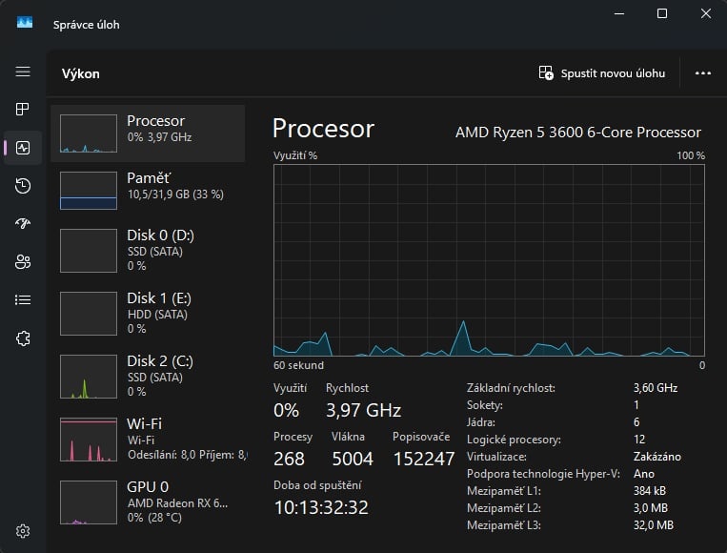Show Disk 1 (E:) HDD performance

click(148, 312)
